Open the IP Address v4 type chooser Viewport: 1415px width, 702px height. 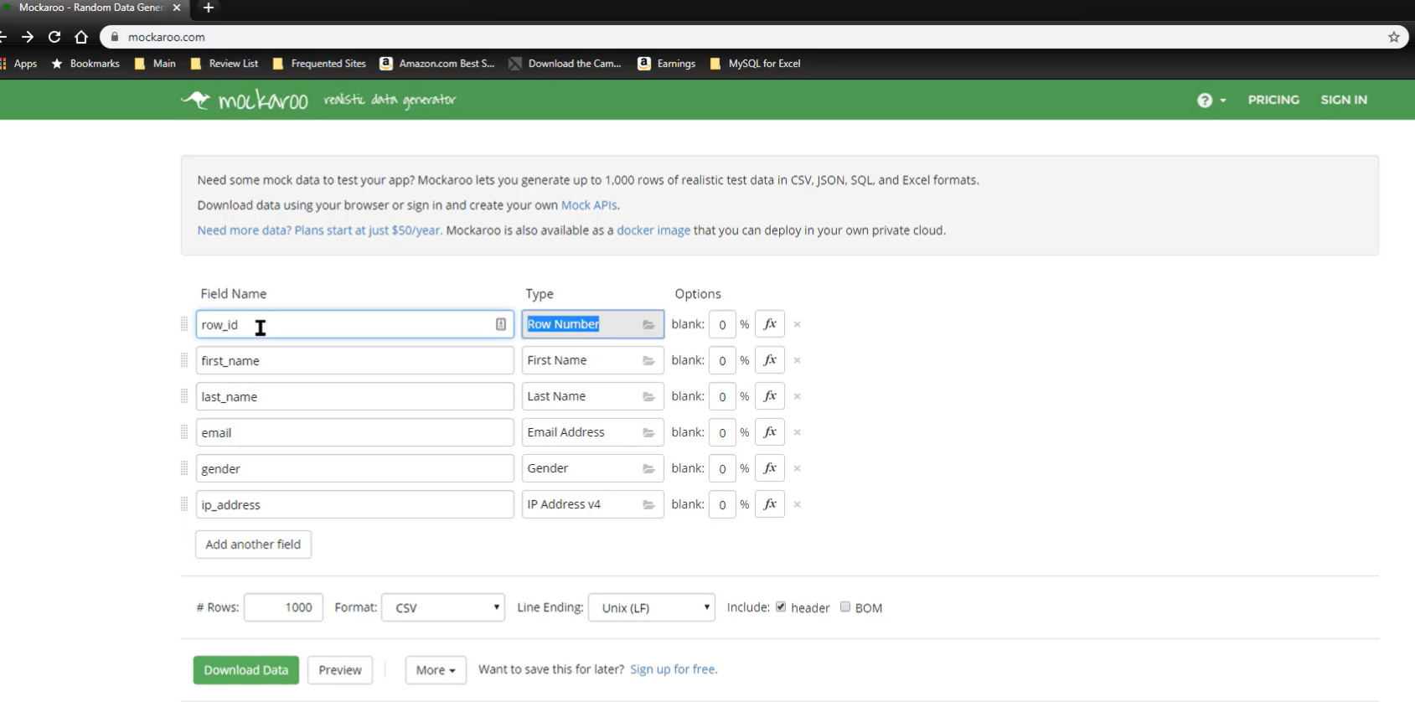point(592,504)
